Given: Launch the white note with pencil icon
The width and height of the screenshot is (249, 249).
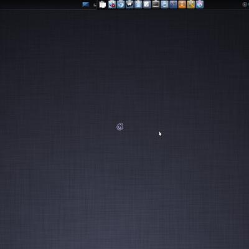Looking at the screenshot, I should point(147,4).
